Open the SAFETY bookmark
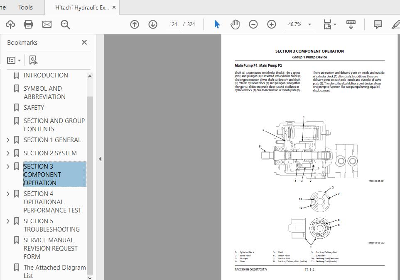 [x=34, y=107]
